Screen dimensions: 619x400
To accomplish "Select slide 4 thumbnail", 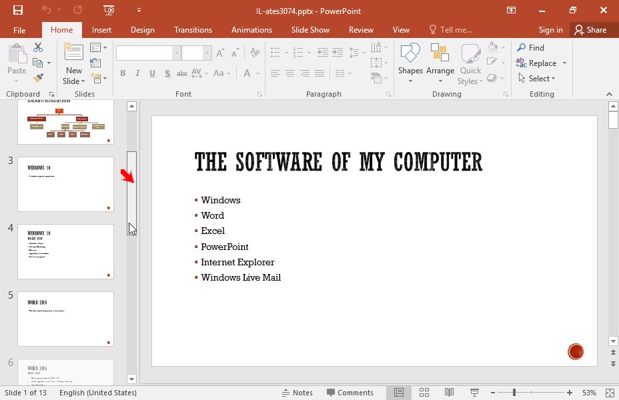I will coord(65,252).
